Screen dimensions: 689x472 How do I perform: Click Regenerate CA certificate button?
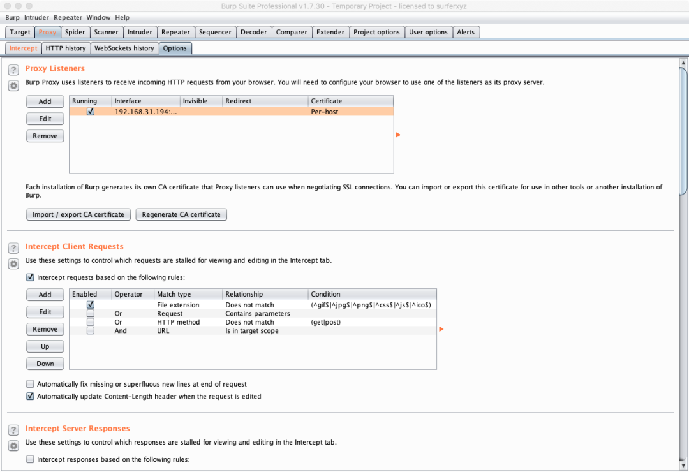(181, 214)
